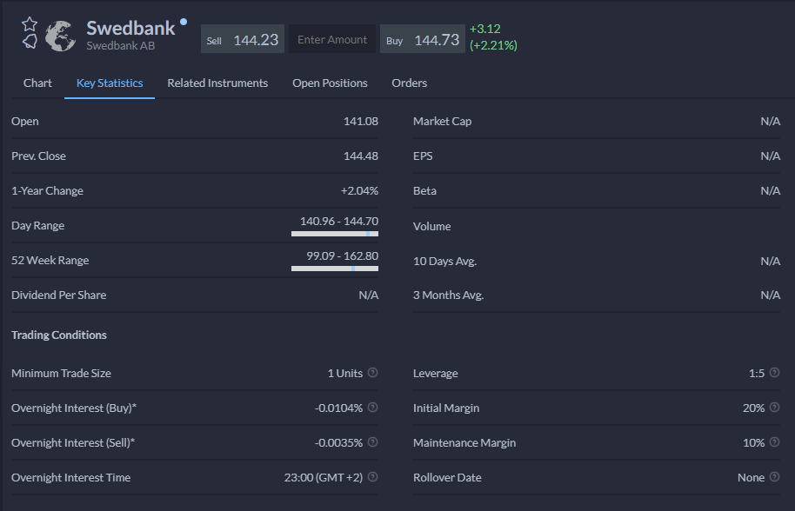795x511 pixels.
Task: Open the Related Instruments tab
Action: (217, 83)
